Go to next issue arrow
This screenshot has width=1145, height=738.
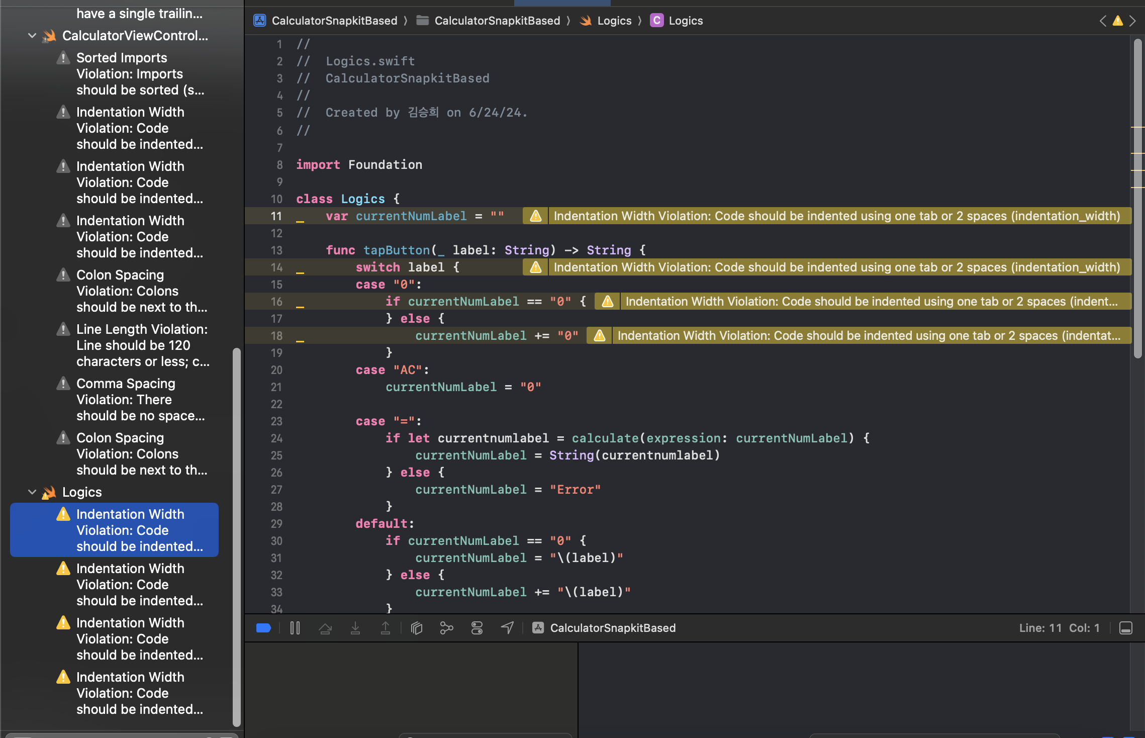click(1132, 21)
